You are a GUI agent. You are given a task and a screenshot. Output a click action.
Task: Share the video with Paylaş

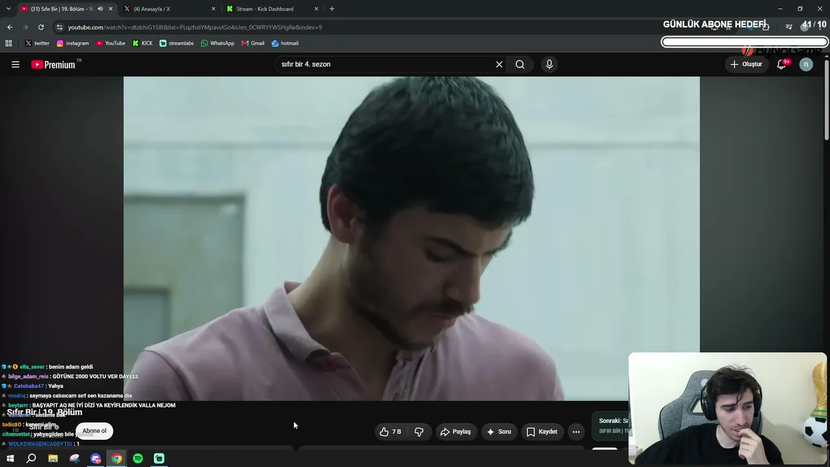point(455,431)
